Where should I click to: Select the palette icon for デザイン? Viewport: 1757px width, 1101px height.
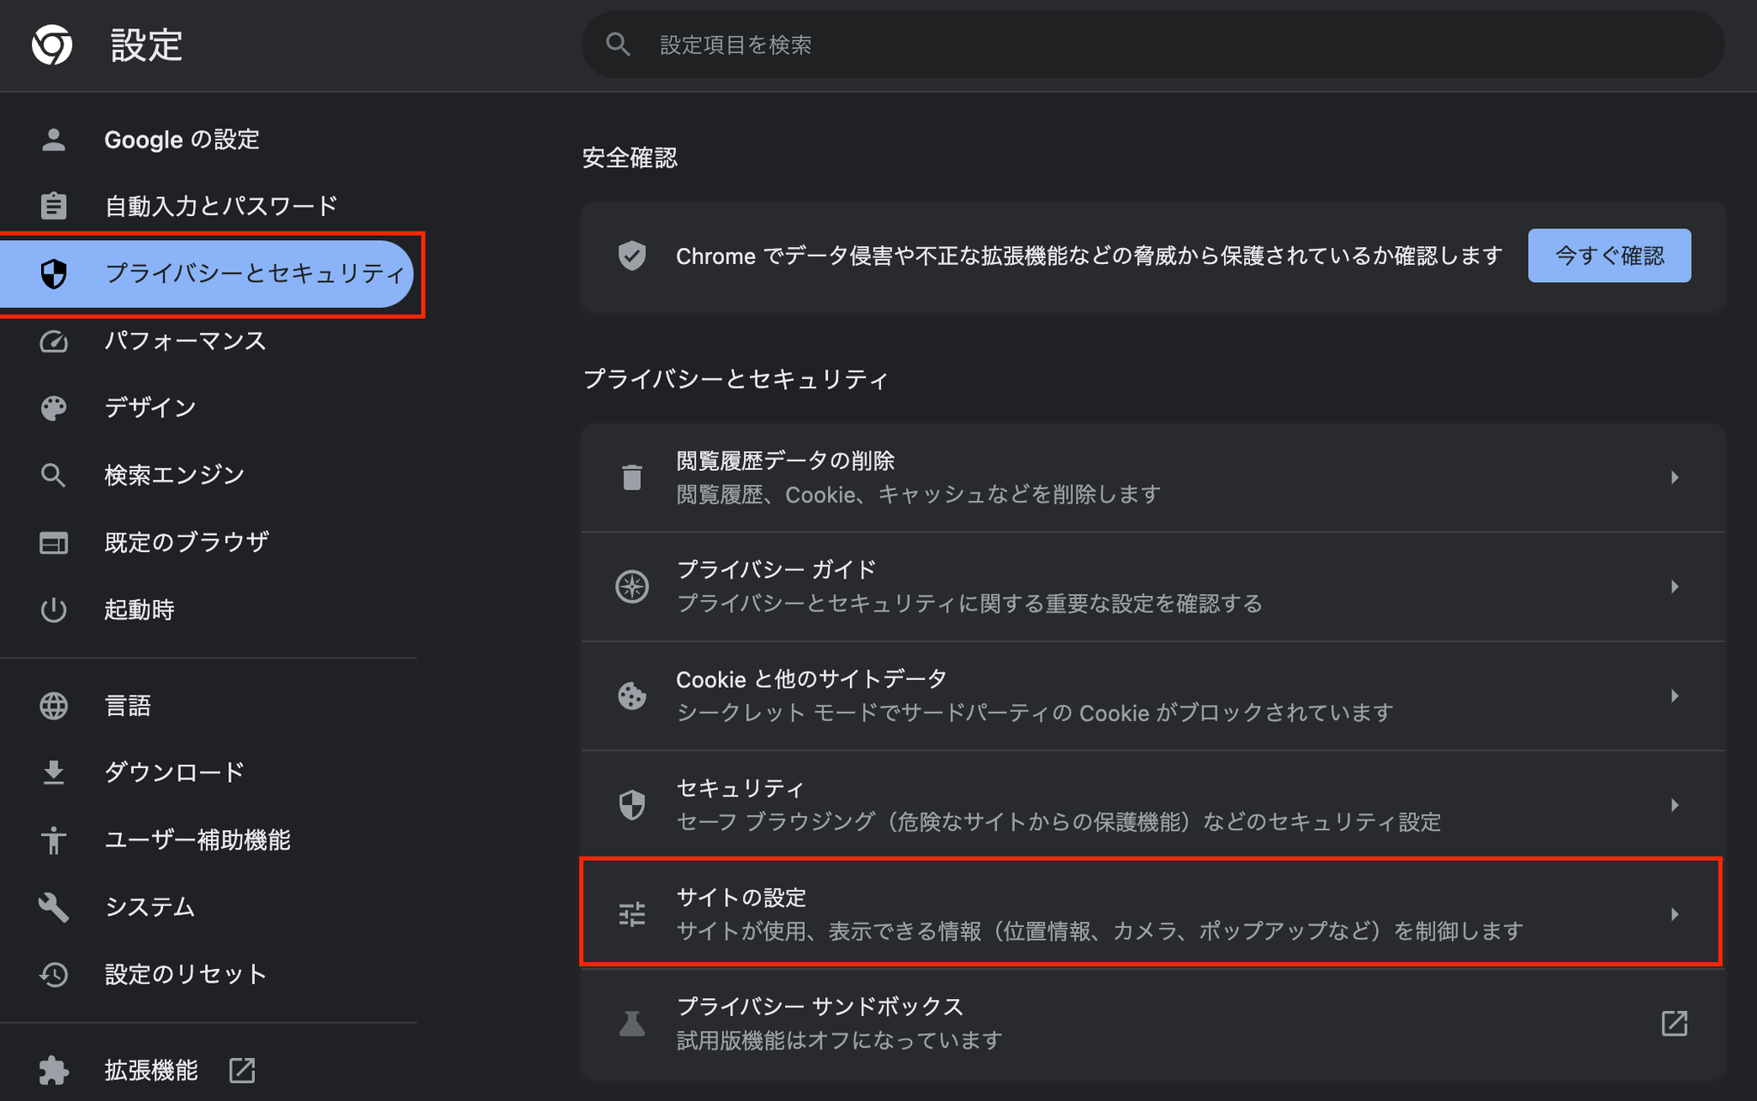click(53, 407)
